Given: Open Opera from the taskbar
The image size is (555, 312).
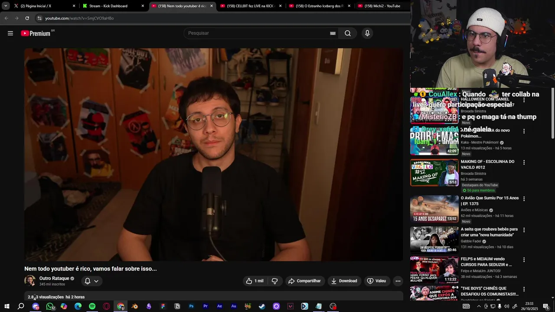Looking at the screenshot, I should point(107,306).
